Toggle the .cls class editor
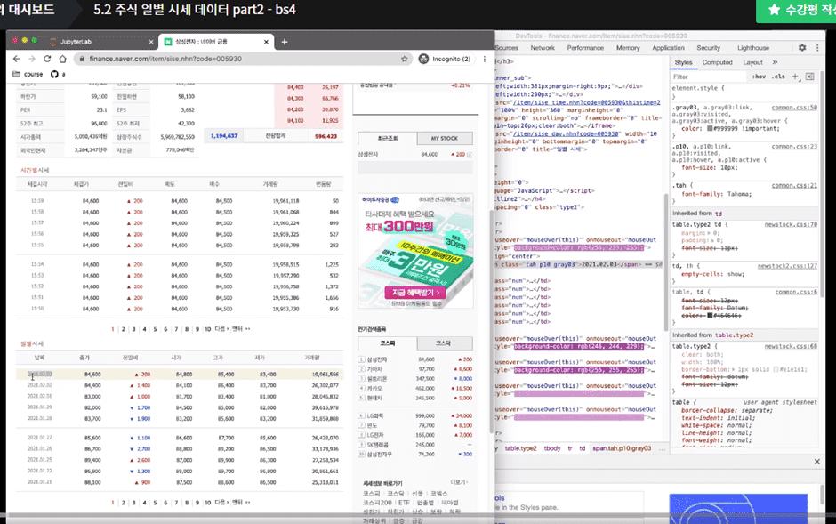This screenshot has width=836, height=524. click(x=778, y=77)
